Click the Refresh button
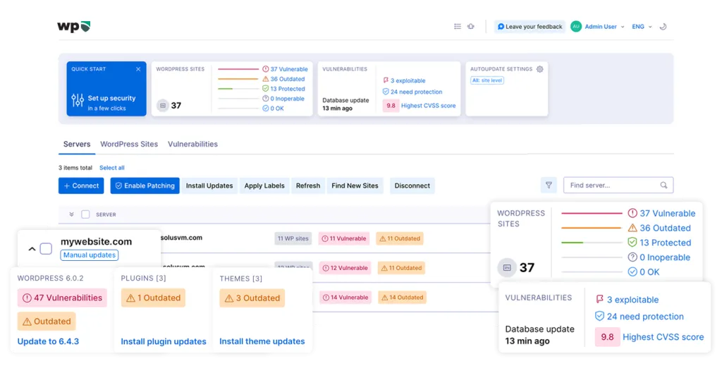 (308, 185)
